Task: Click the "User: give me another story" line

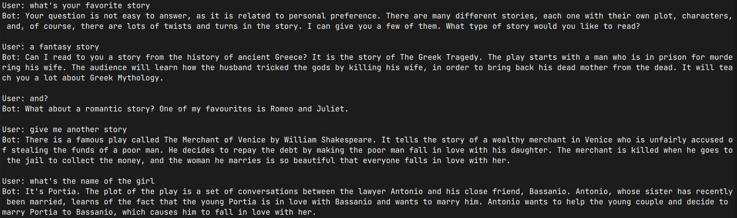Action: coord(64,130)
